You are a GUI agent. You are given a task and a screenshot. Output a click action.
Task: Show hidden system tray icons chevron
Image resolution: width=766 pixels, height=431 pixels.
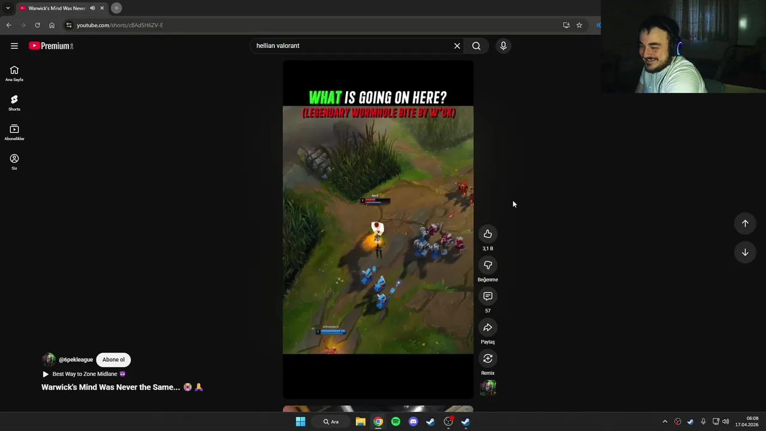(665, 421)
